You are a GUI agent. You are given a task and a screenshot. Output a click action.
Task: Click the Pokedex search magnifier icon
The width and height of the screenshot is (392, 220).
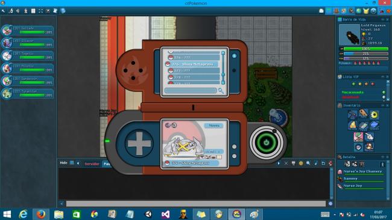pos(221,91)
